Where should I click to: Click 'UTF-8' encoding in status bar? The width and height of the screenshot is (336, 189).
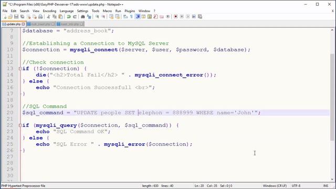point(296,186)
